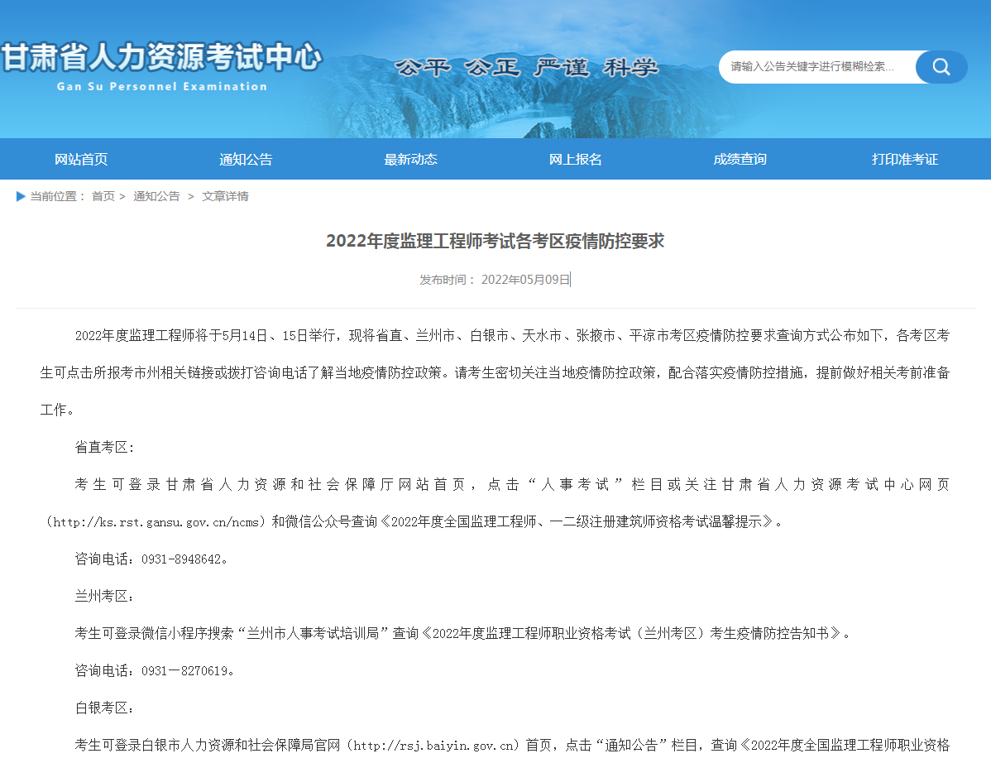Click the 首页 breadcrumb link
Image resolution: width=991 pixels, height=763 pixels.
103,196
